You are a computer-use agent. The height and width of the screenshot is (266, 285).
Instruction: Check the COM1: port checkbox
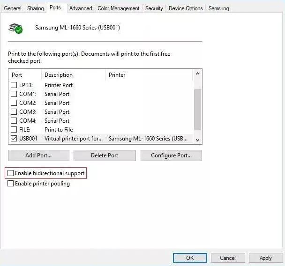tap(14, 94)
